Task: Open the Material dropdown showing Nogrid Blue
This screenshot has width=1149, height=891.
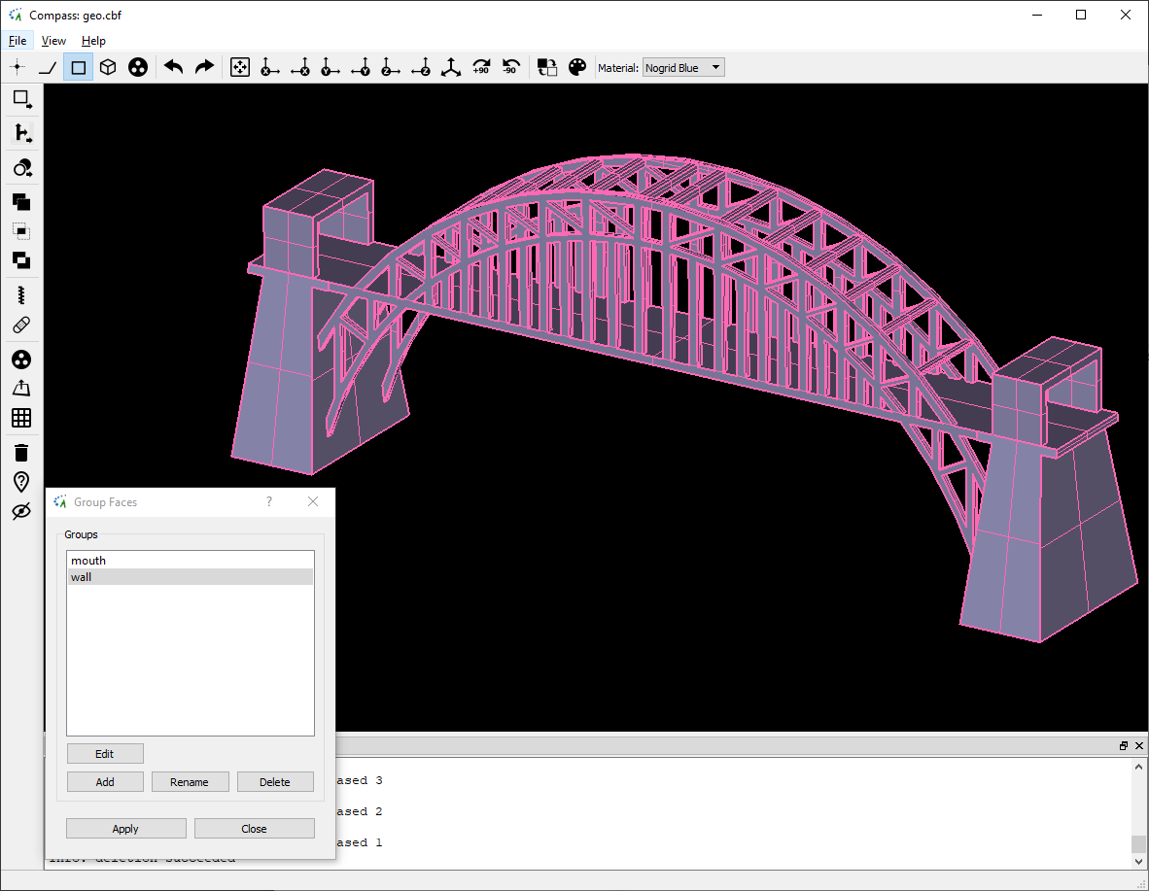Action: 683,67
